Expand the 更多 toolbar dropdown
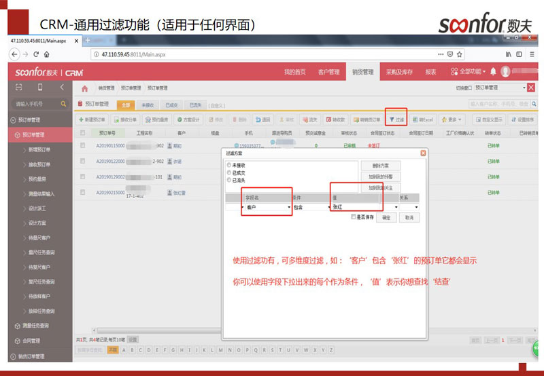 [x=452, y=119]
